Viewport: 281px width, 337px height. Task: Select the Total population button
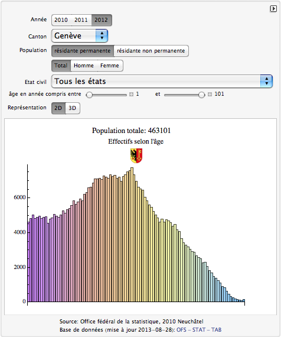(x=61, y=66)
